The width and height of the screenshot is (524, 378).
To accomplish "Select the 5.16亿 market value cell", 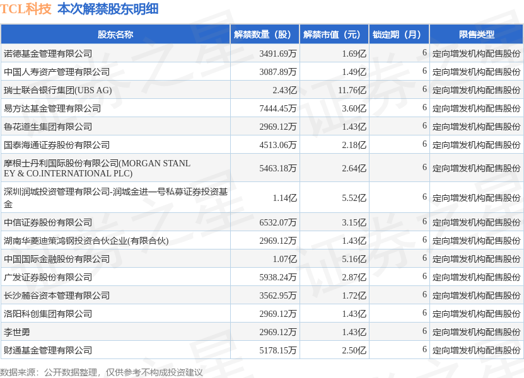I will [354, 259].
